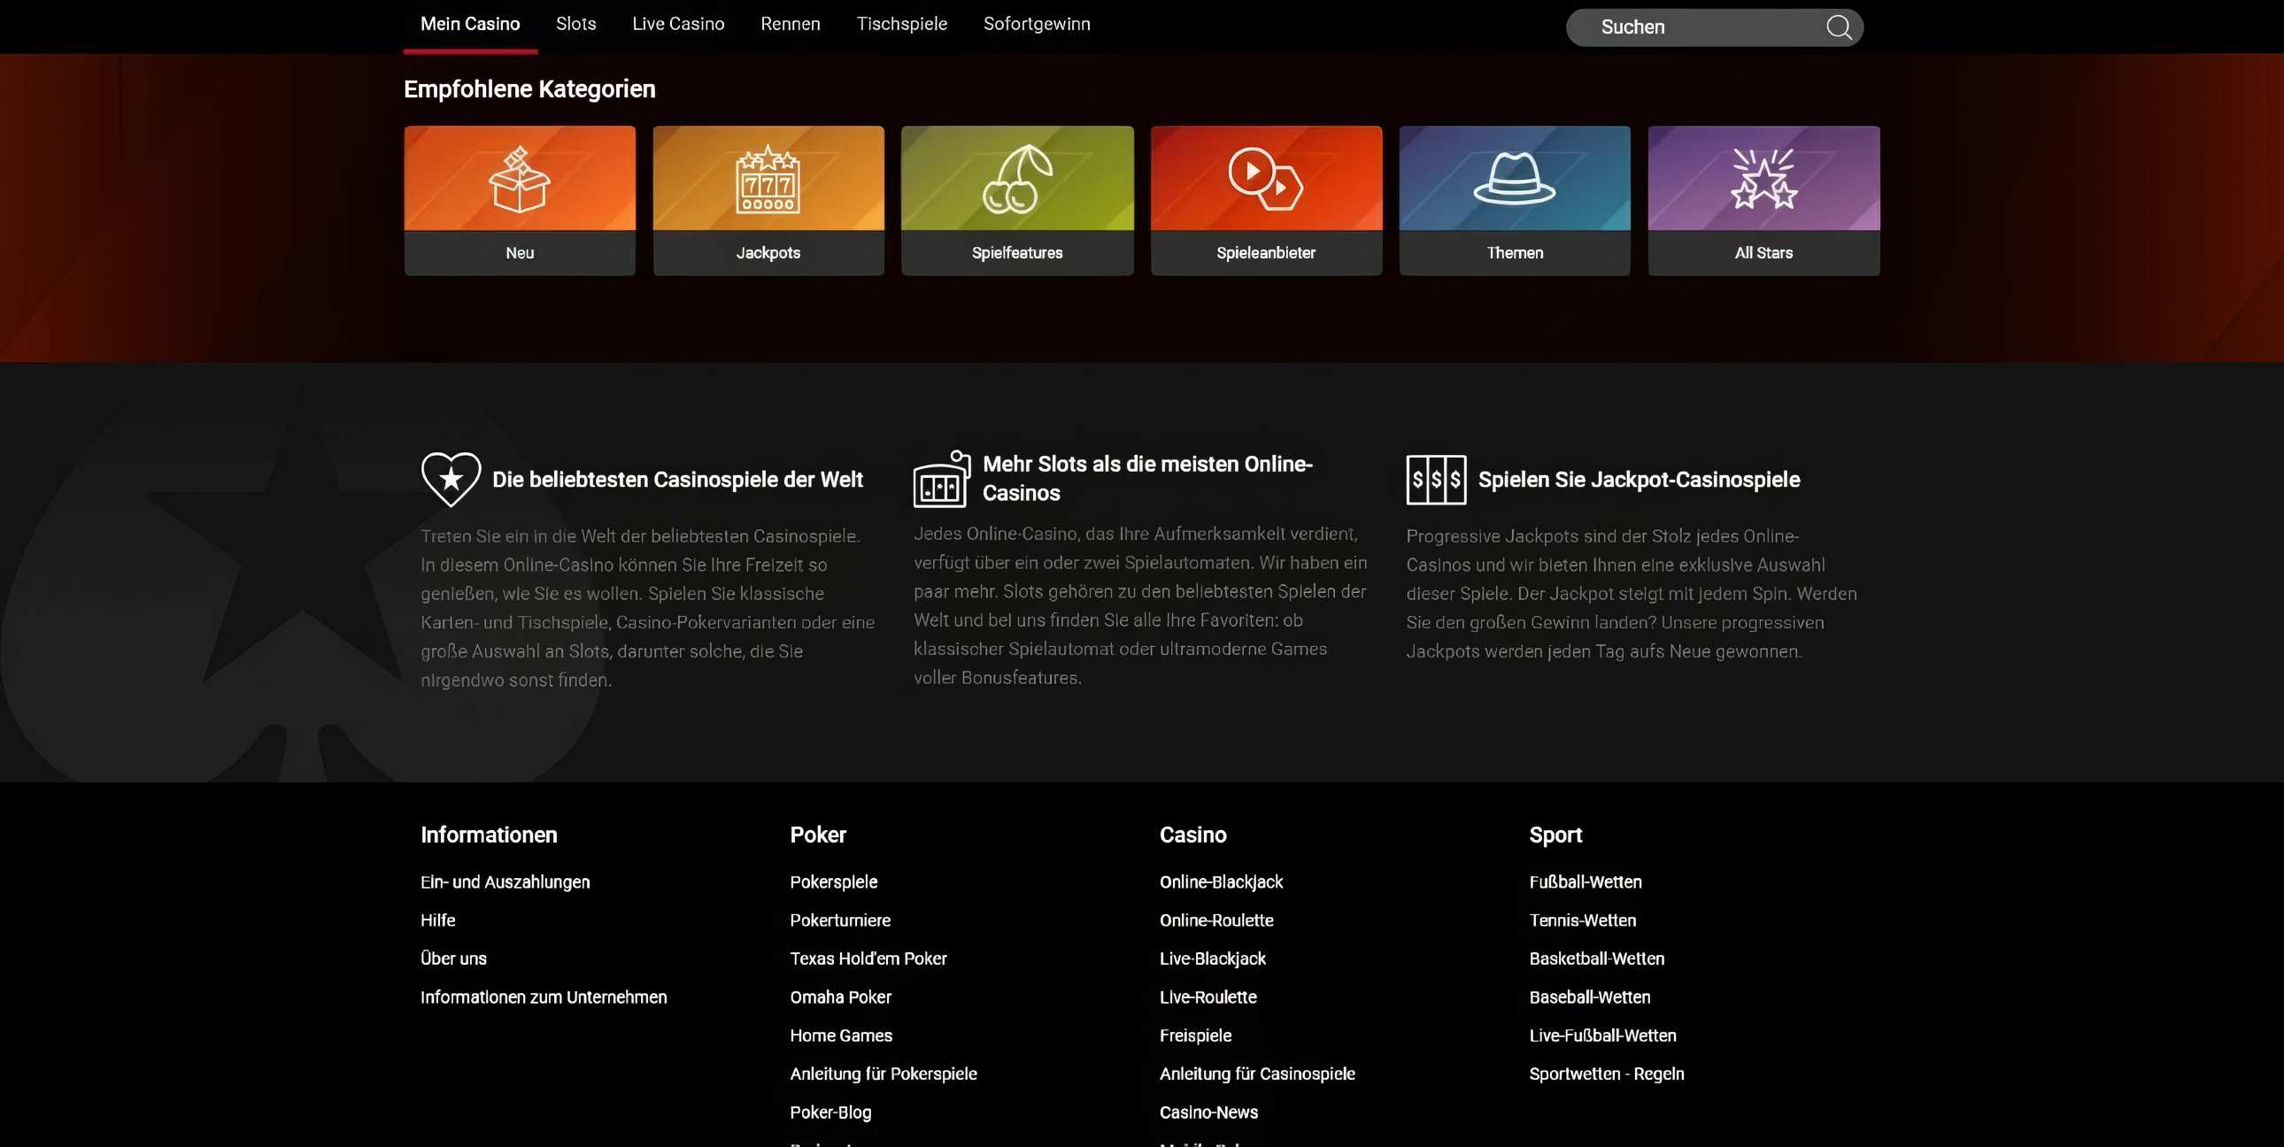Open the Sportwetten - Regeln link
Viewport: 2284px width, 1147px height.
(1606, 1074)
